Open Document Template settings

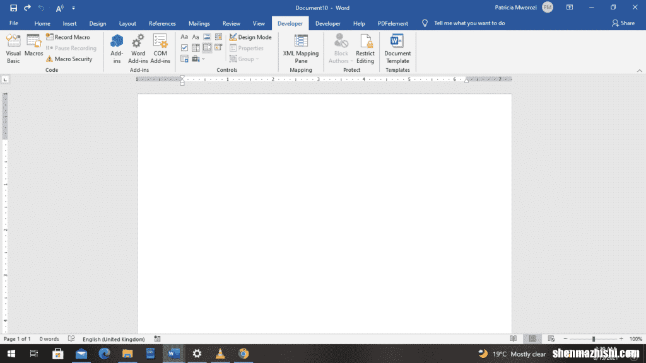tap(397, 49)
